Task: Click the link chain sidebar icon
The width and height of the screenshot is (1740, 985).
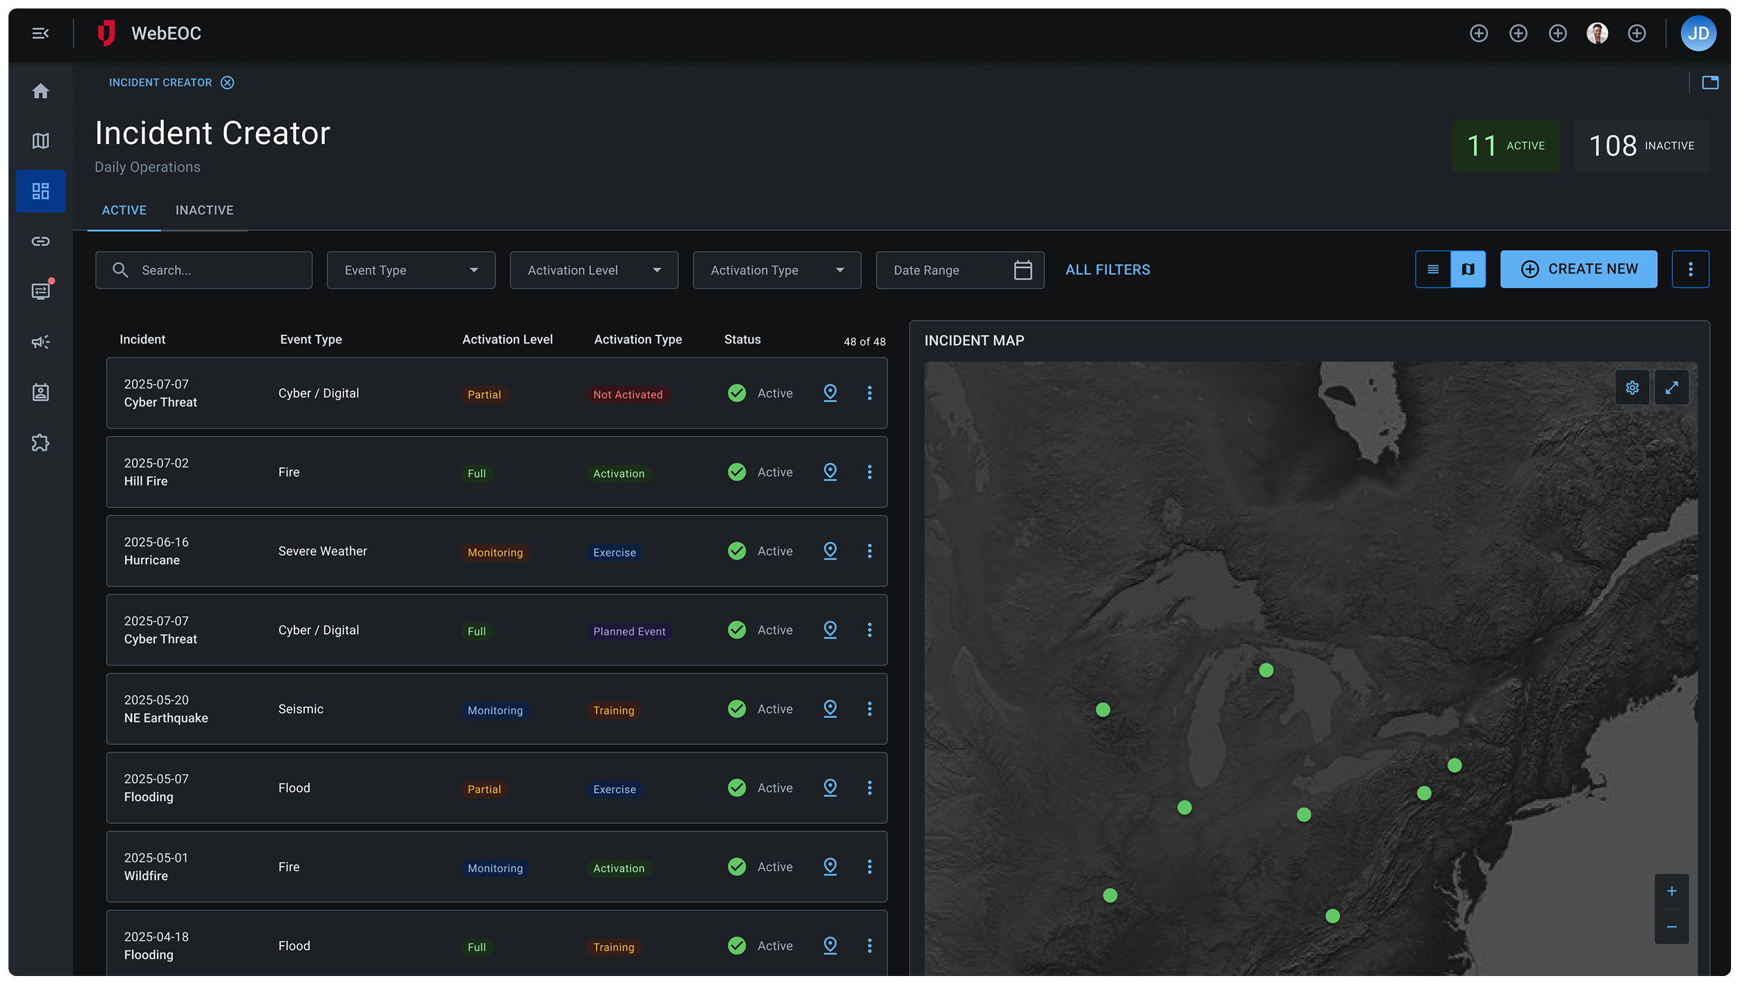Action: tap(40, 241)
